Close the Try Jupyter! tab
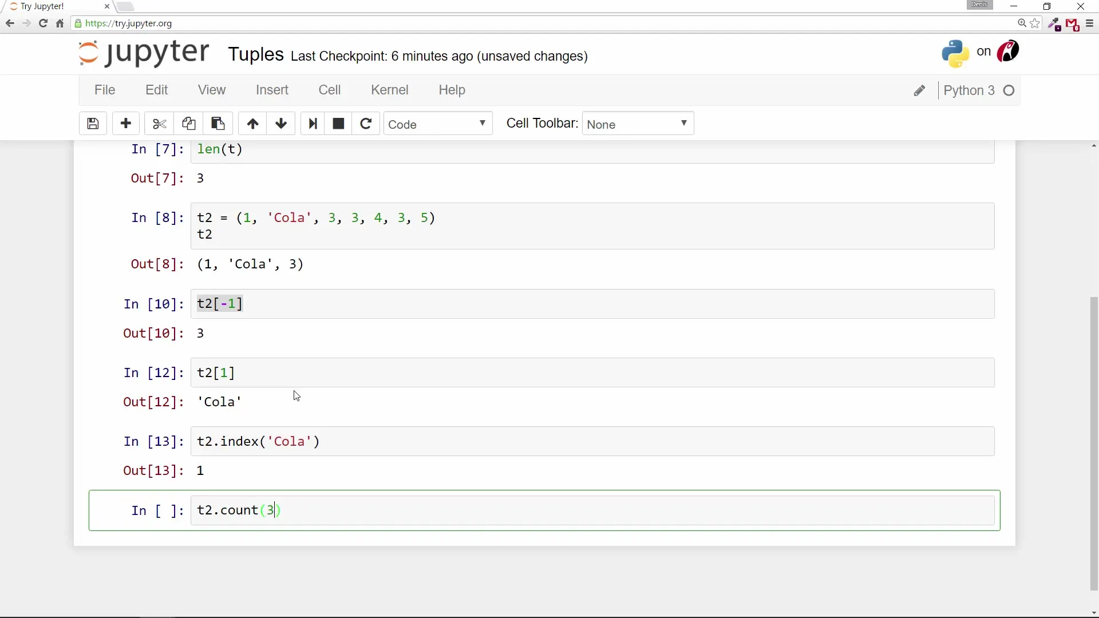 click(x=106, y=6)
